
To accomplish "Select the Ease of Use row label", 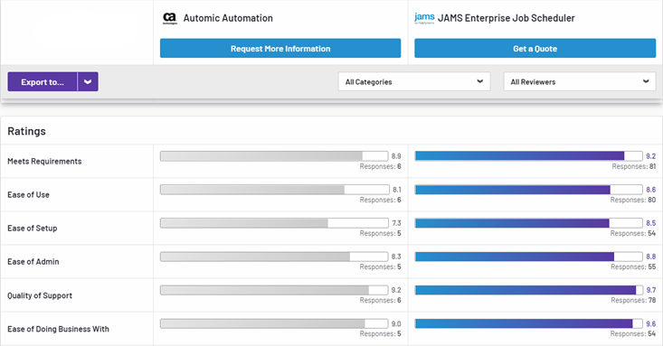I will click(28, 195).
